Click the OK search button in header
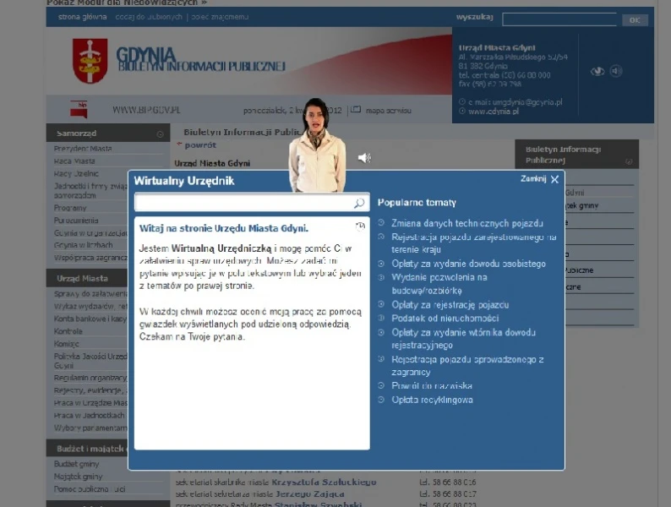 [x=635, y=19]
